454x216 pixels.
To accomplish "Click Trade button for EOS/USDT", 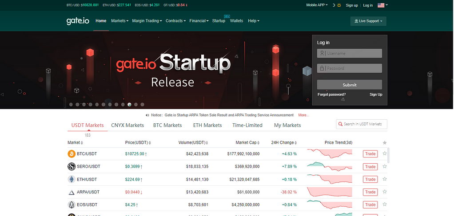I will click(x=370, y=205).
